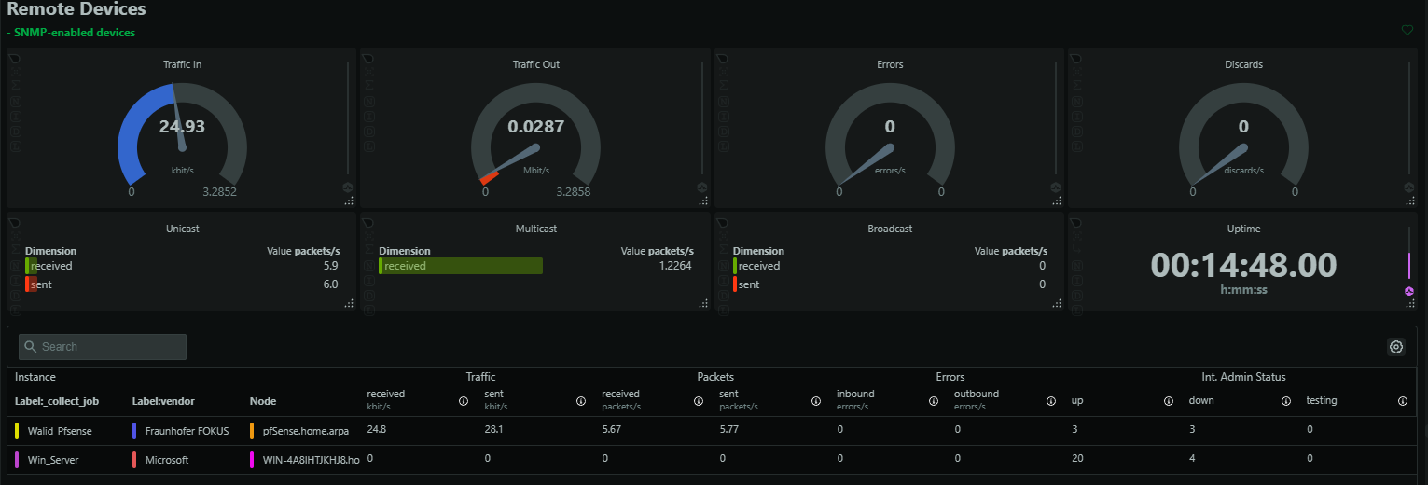Click info icon beside the testing column

[x=1403, y=401]
